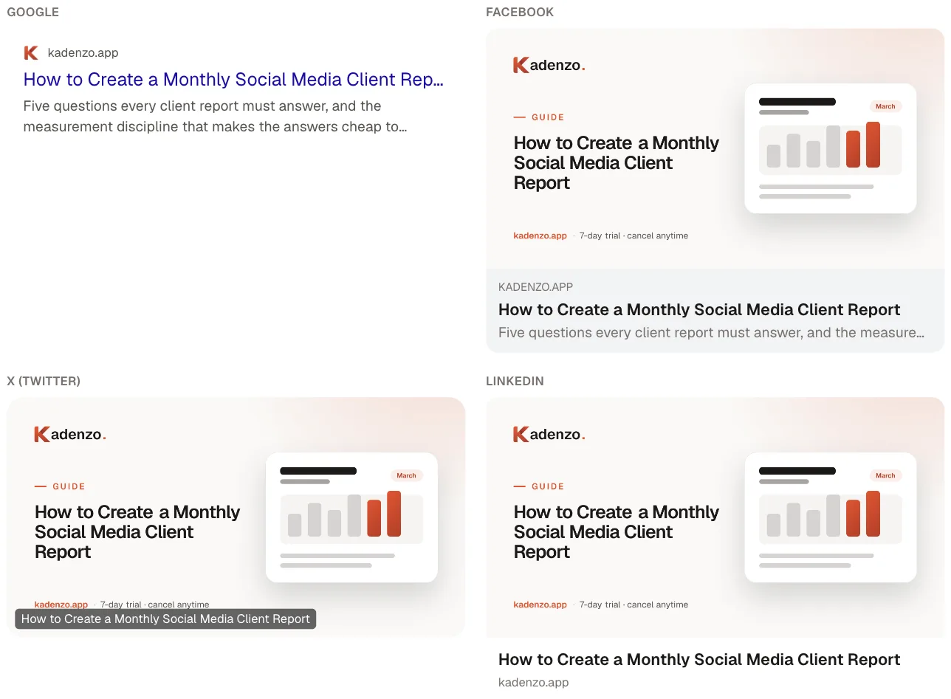Click the Kadenzo logo inside the LinkedIn image
The image size is (951, 699).
click(x=549, y=434)
